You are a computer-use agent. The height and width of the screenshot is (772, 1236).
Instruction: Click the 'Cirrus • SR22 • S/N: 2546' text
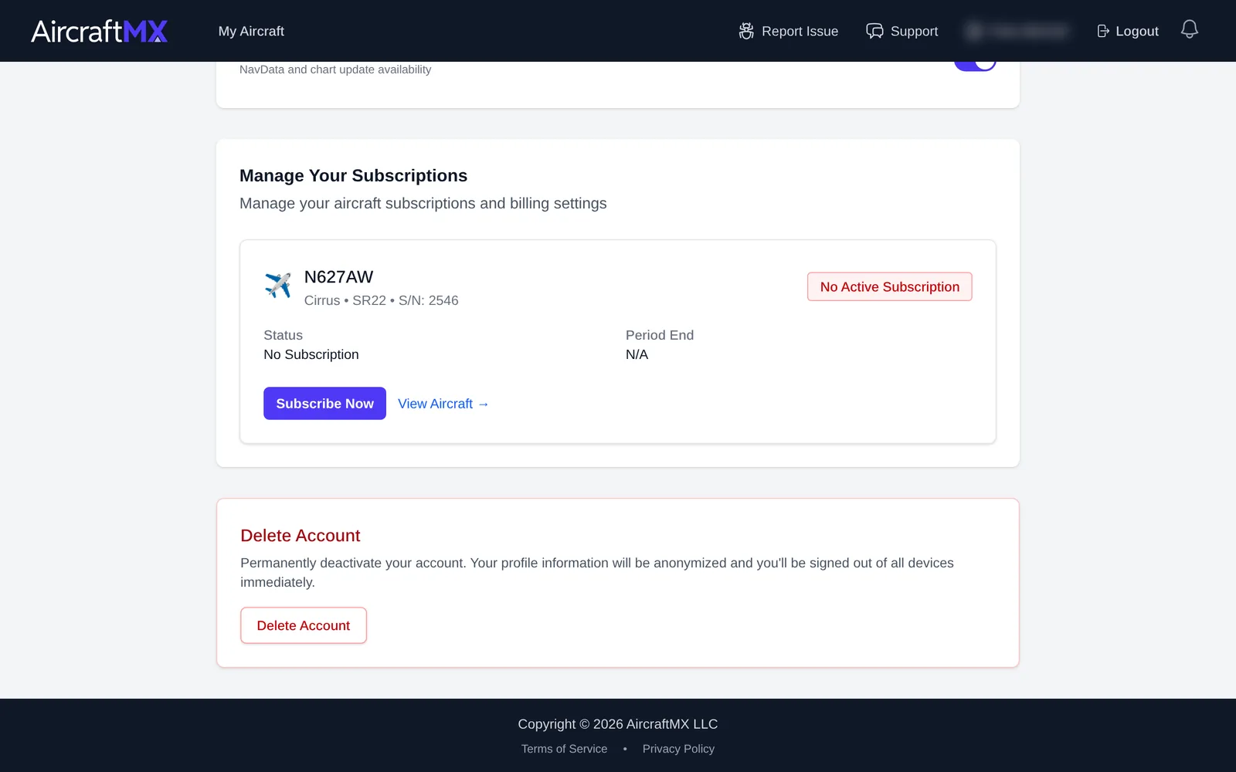pyautogui.click(x=381, y=300)
